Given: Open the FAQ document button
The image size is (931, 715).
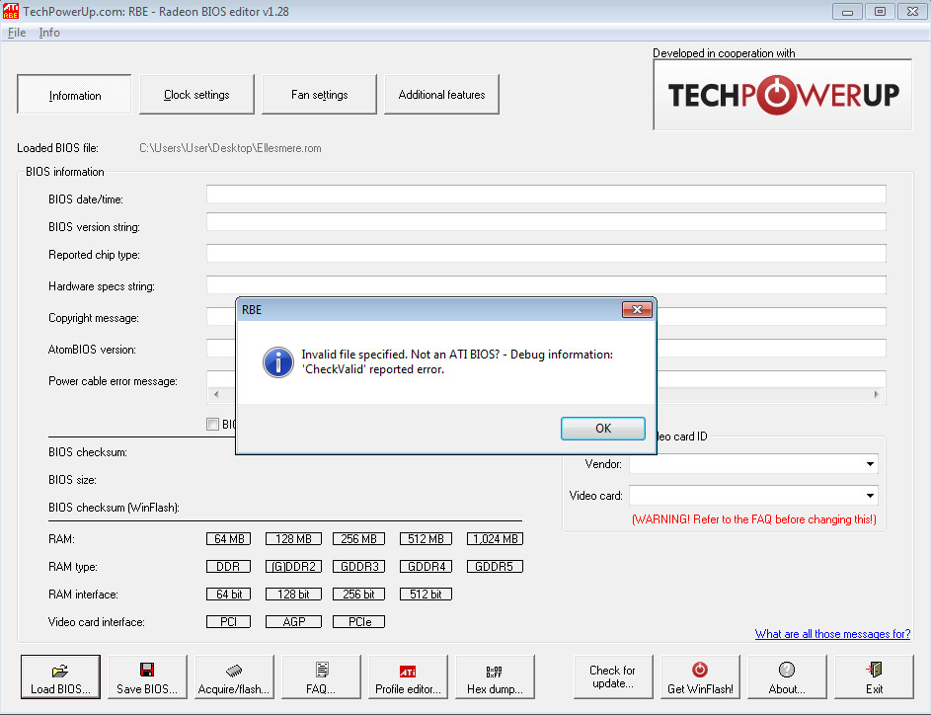Looking at the screenshot, I should click(x=321, y=677).
